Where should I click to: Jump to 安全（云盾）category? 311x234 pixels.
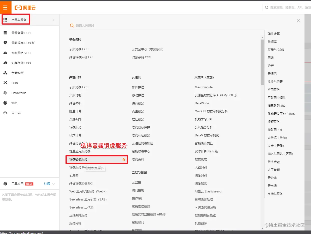point(276,146)
